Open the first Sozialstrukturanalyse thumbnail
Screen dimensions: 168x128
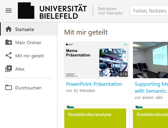pyautogui.click(x=97, y=116)
